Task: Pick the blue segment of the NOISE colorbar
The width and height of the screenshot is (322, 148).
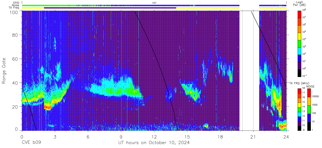Action: coord(309,118)
